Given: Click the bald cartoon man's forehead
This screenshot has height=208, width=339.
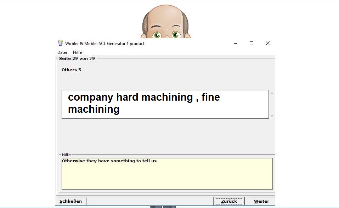Looking at the screenshot, I should (x=166, y=16).
